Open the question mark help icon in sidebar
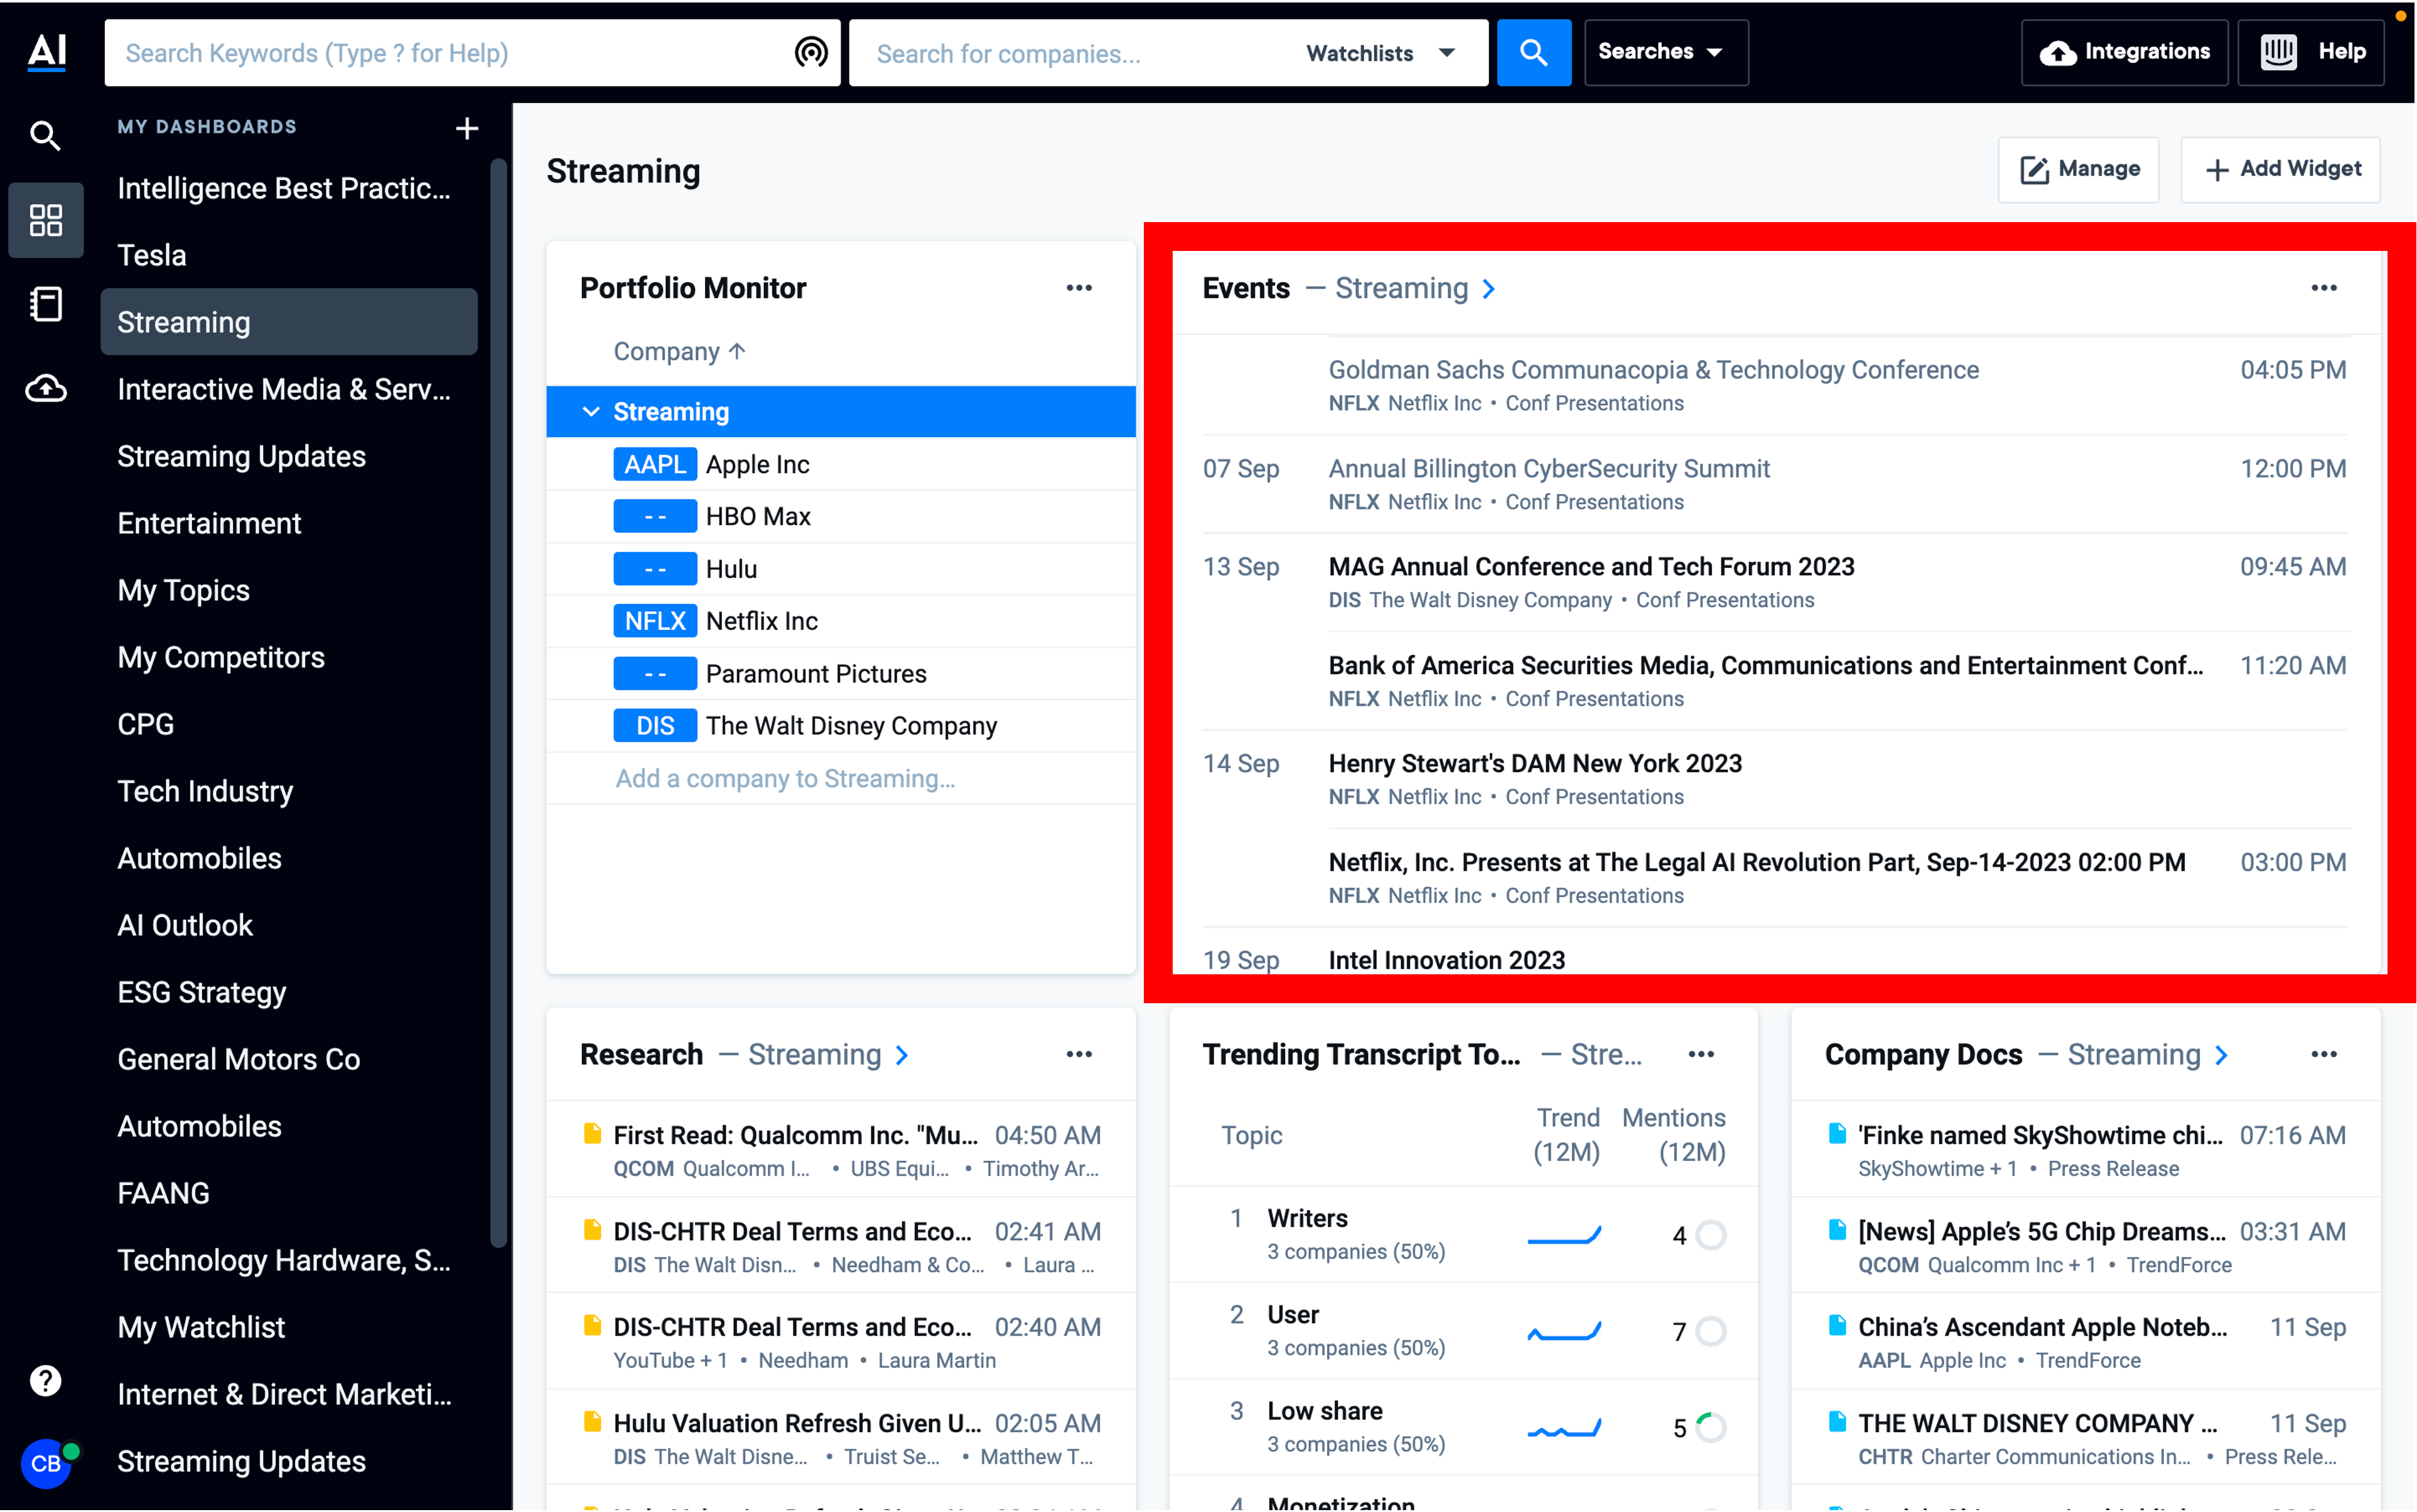 pos(46,1380)
